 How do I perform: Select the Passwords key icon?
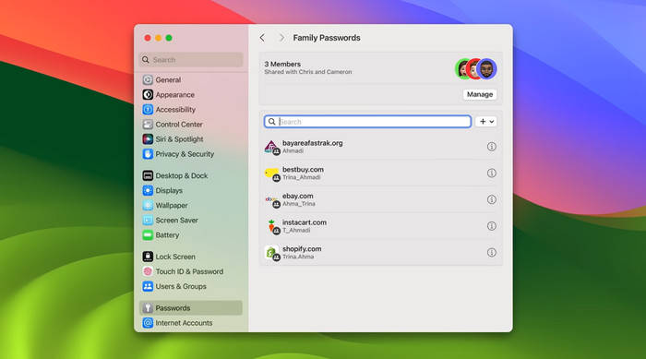[x=148, y=308]
